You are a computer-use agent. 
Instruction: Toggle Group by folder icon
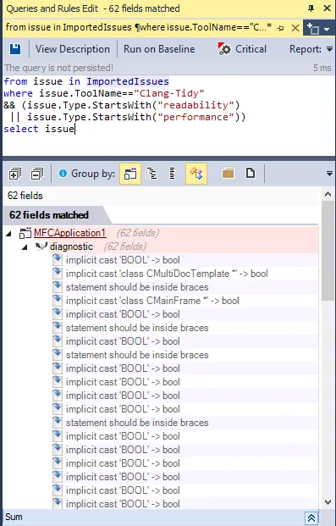[x=228, y=174]
